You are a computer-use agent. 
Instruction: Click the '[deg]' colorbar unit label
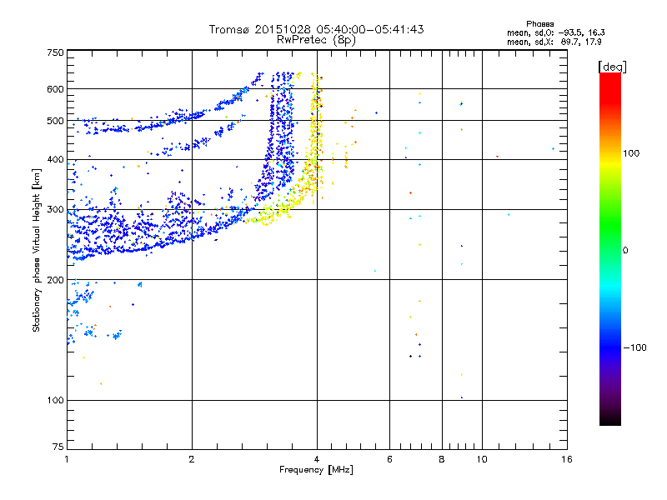tap(612, 67)
